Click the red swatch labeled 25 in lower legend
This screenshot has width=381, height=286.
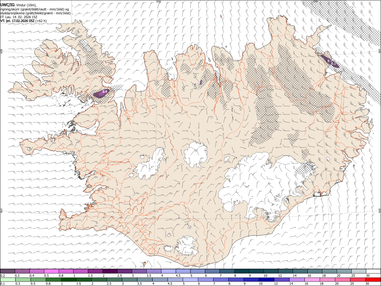[x=358, y=280]
